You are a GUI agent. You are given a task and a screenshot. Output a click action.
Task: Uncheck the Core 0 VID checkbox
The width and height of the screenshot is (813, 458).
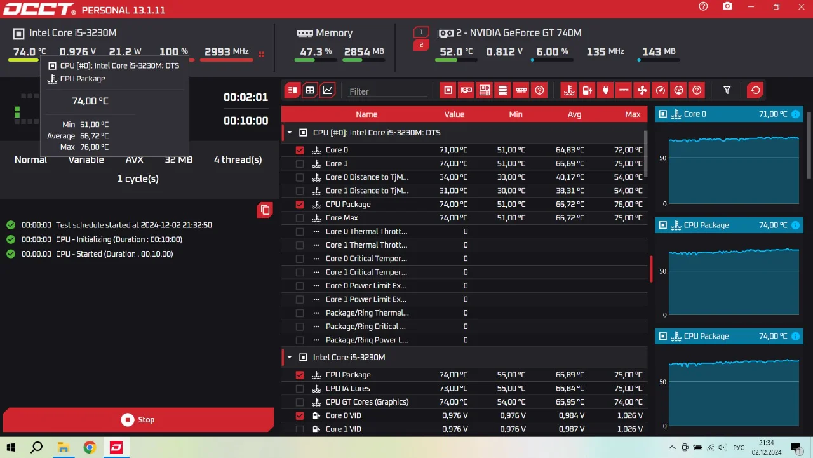tap(300, 416)
